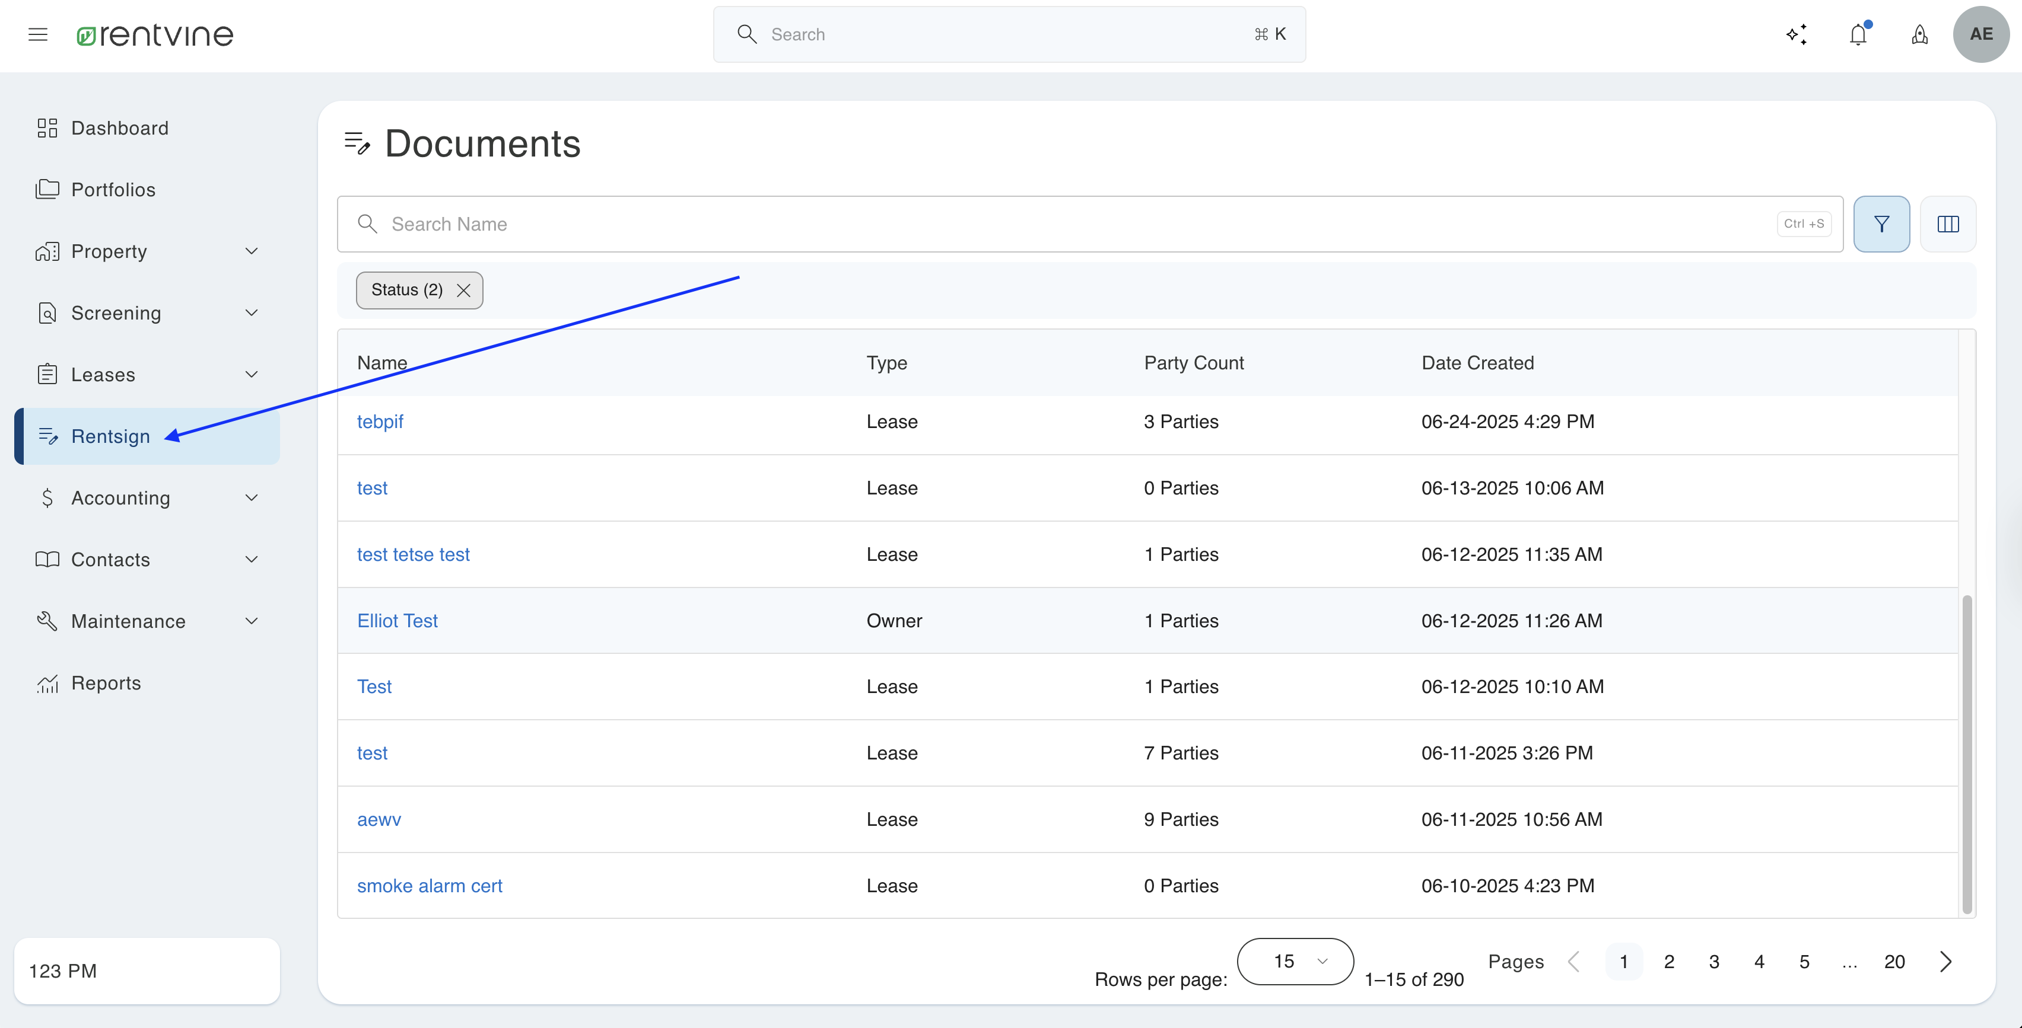Sort by the Name column header
Image resolution: width=2022 pixels, height=1028 pixels.
pos(382,363)
